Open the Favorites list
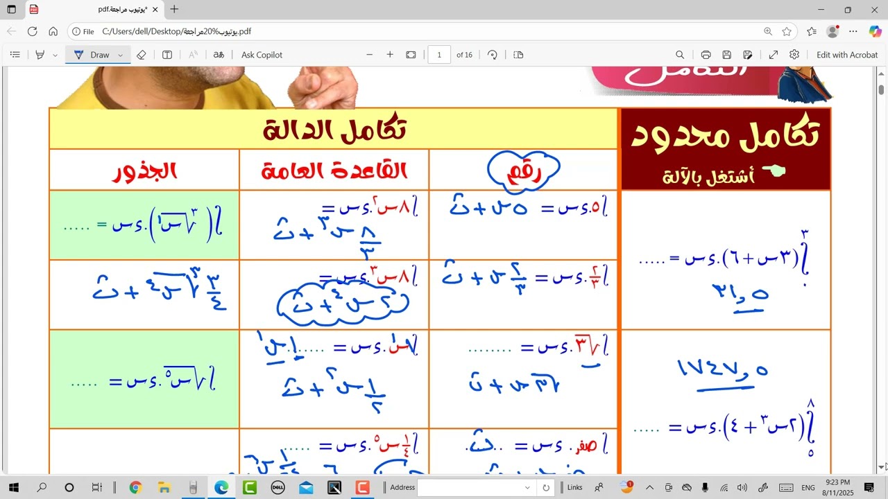Screen dimensions: 888x499 click(812, 31)
